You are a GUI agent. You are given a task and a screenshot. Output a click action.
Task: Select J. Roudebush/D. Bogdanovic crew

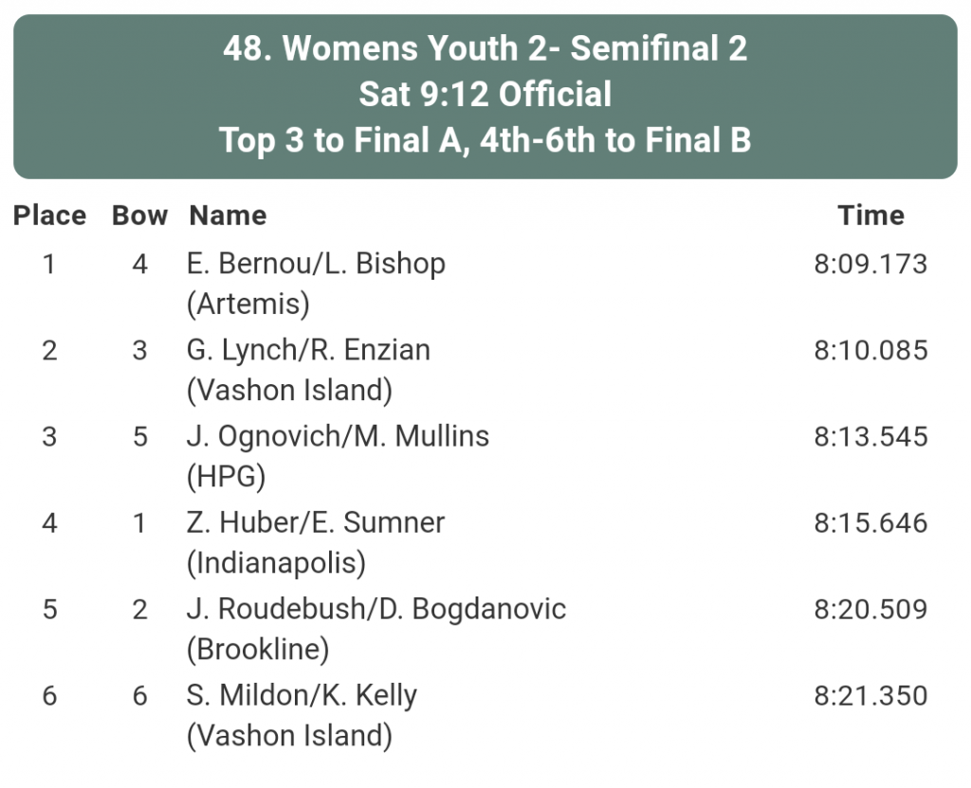(x=376, y=609)
